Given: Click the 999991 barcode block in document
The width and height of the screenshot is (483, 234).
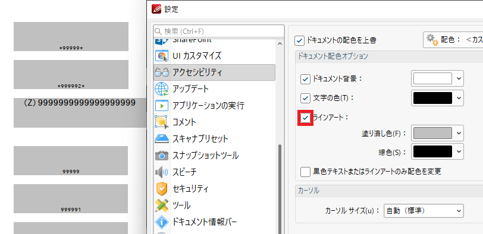Looking at the screenshot, I should coord(71,198).
